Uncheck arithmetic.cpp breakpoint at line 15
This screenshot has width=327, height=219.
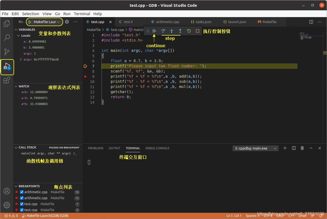(22, 198)
